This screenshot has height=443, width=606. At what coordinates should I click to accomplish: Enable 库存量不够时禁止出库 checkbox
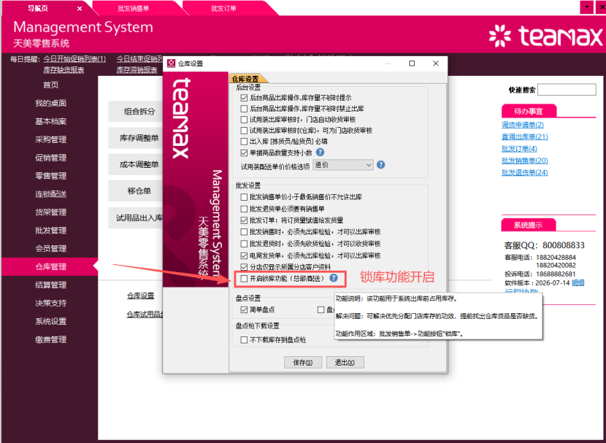(244, 109)
